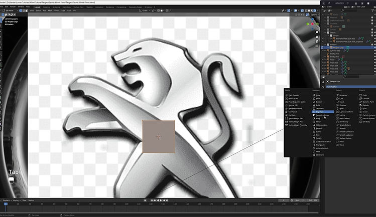Click the Armature modifier icon
The image size is (376, 217).
(337, 95)
